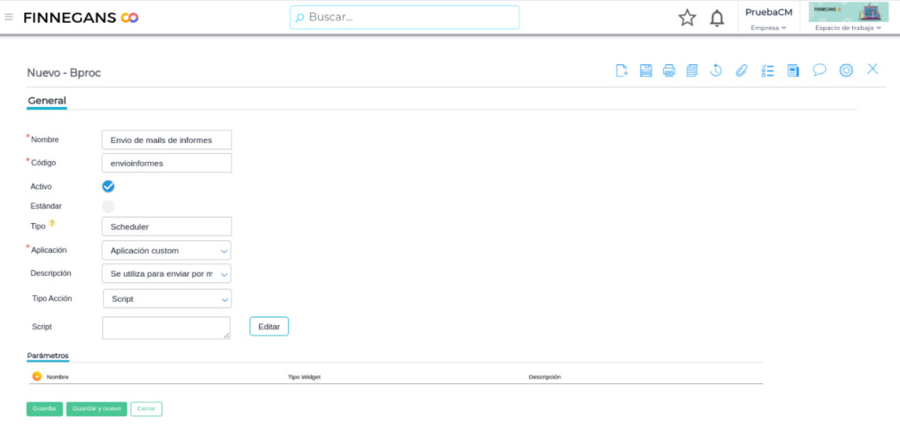Click the printer toolbar icon
This screenshot has width=900, height=427.
668,71
